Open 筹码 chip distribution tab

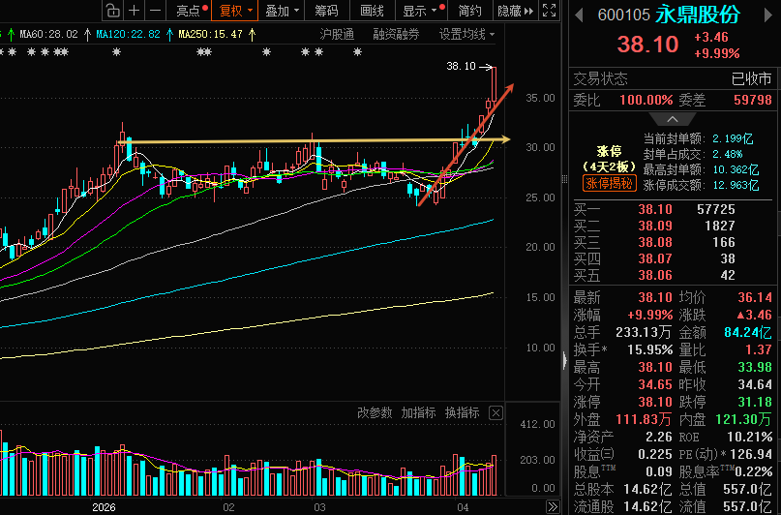pos(326,11)
